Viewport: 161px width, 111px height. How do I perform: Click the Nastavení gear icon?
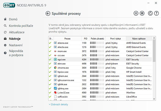[x=5, y=45]
